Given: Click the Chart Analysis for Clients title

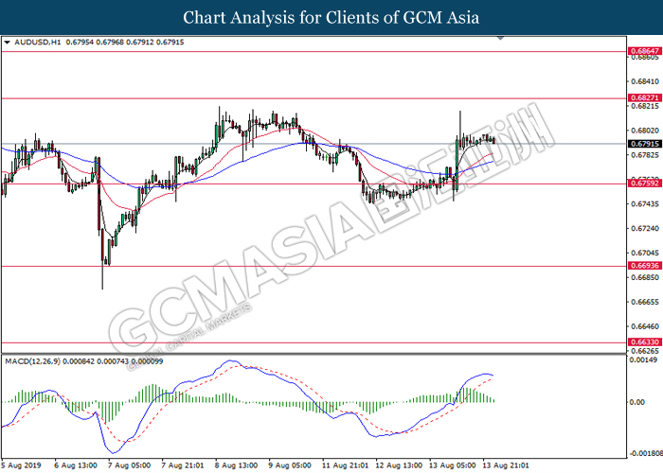Looking at the screenshot, I should (331, 18).
